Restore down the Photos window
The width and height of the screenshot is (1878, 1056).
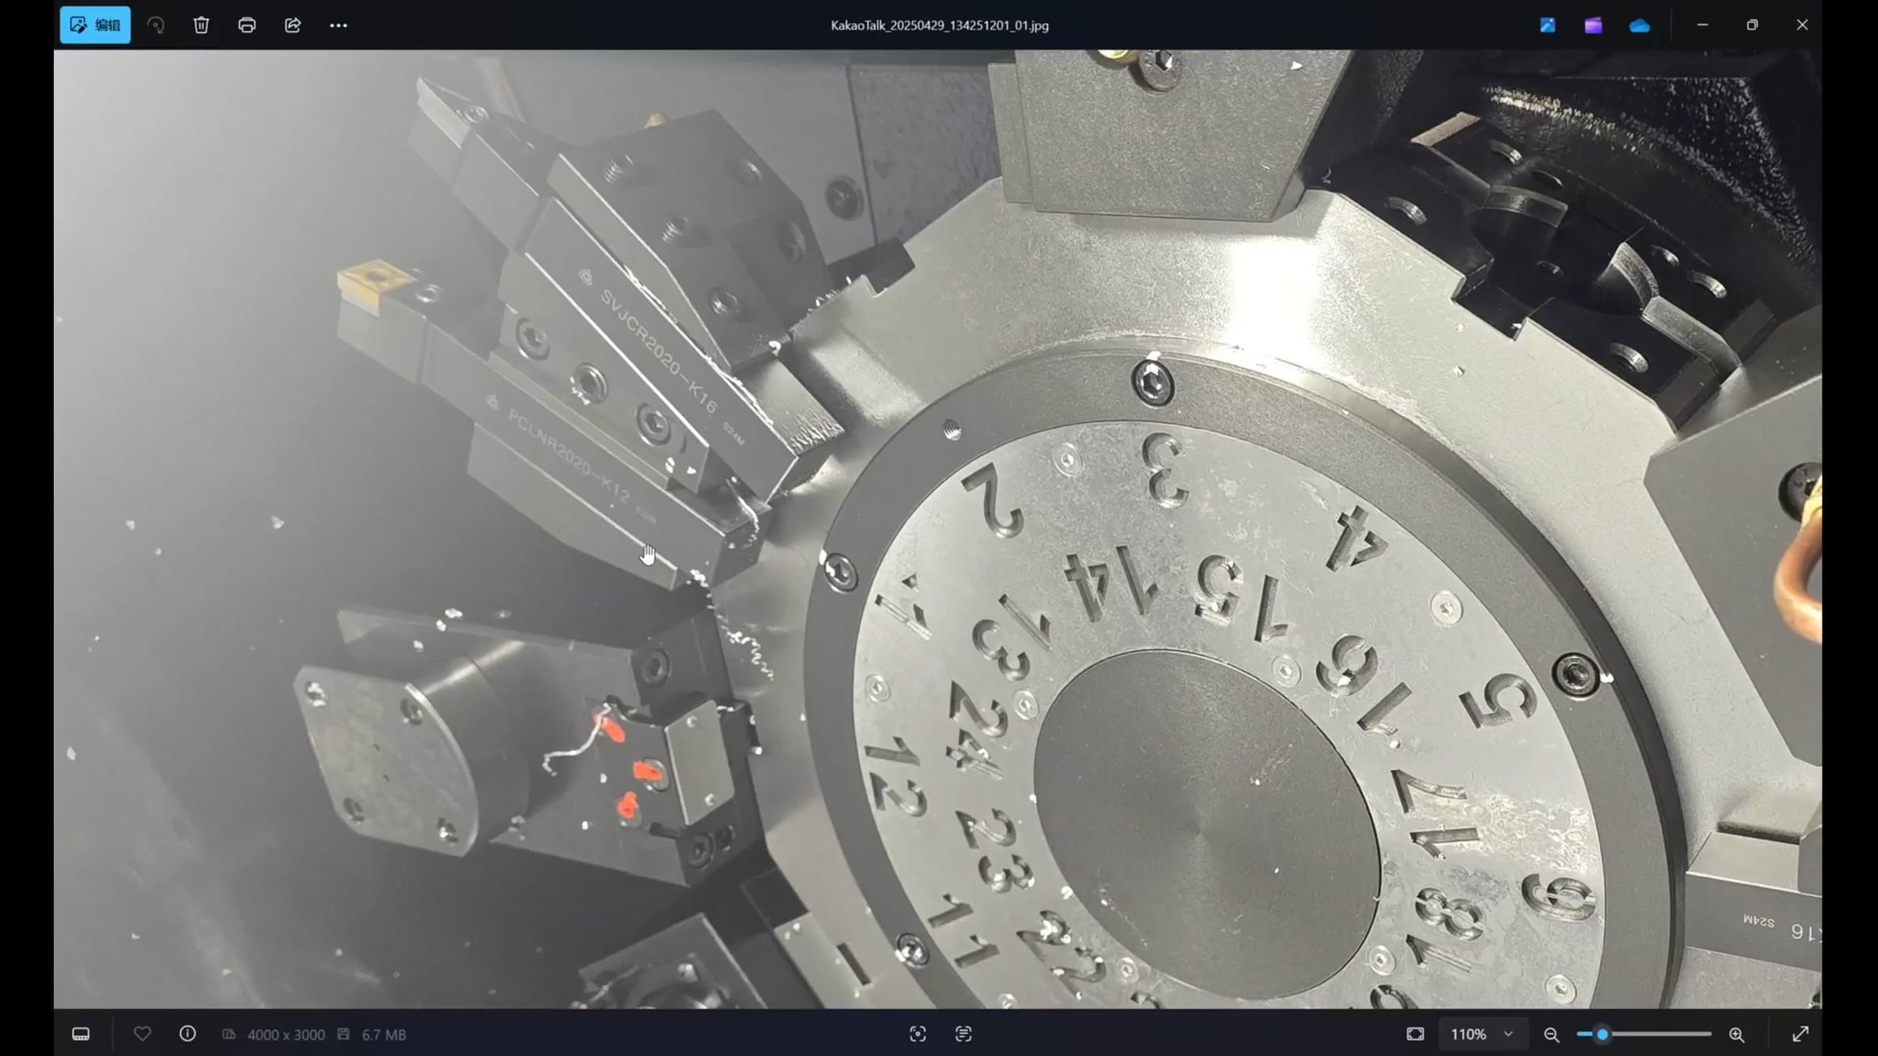coord(1752,25)
